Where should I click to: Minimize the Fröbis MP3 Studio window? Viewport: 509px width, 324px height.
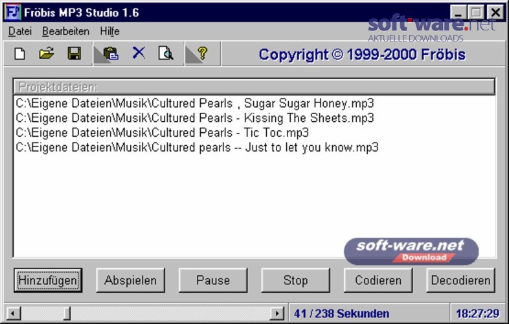458,13
